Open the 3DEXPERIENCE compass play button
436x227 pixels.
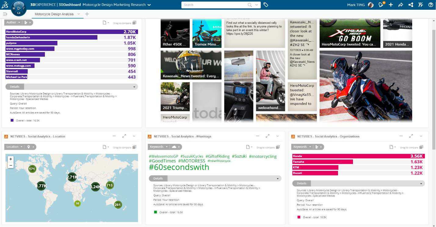coord(19,9)
